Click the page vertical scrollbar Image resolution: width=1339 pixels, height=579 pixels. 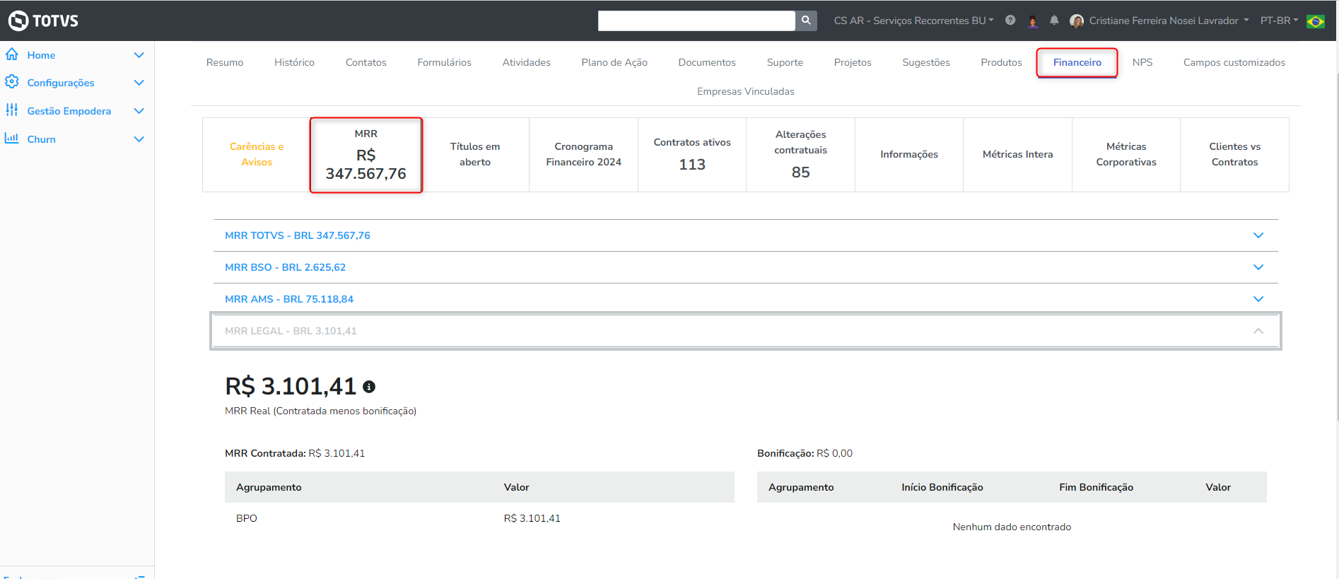click(x=1336, y=245)
